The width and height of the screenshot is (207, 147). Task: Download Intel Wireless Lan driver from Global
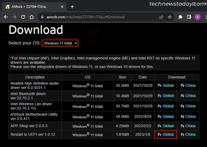166,106
